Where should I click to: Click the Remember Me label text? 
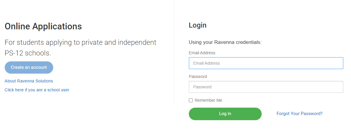(x=208, y=101)
